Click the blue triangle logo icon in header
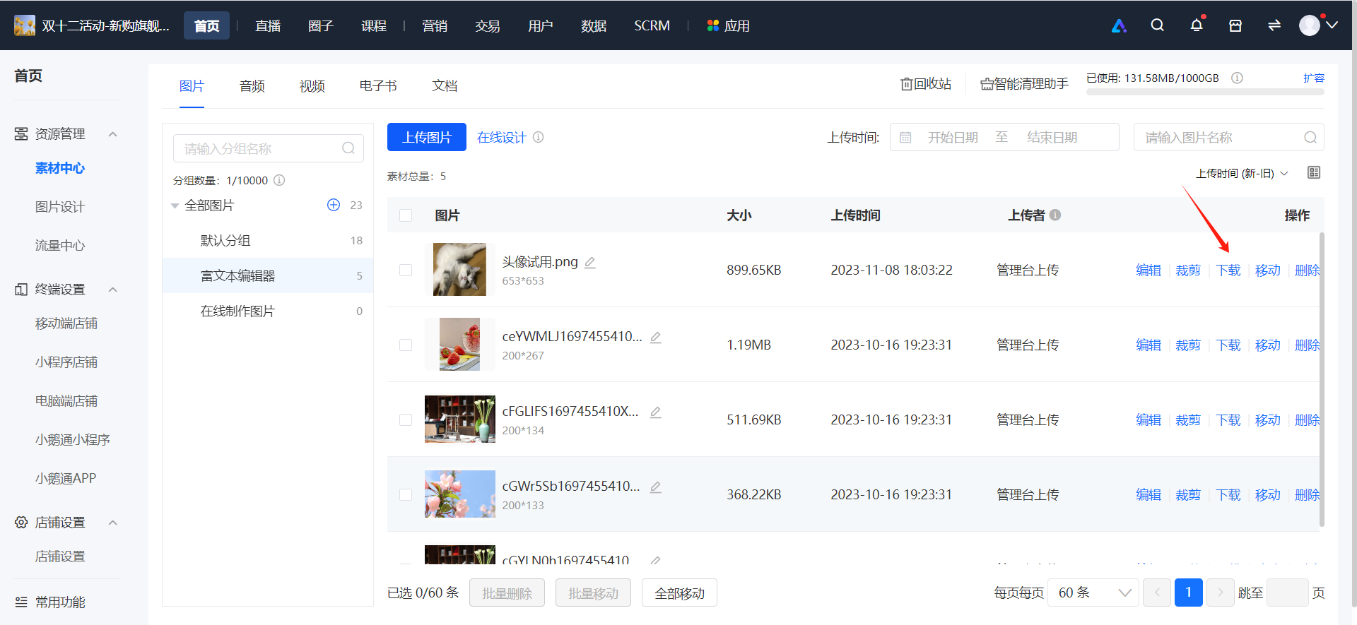Viewport: 1357px width, 625px height. tap(1119, 26)
